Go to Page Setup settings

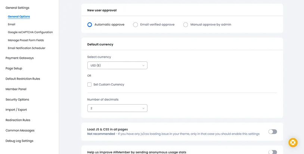click(x=14, y=68)
